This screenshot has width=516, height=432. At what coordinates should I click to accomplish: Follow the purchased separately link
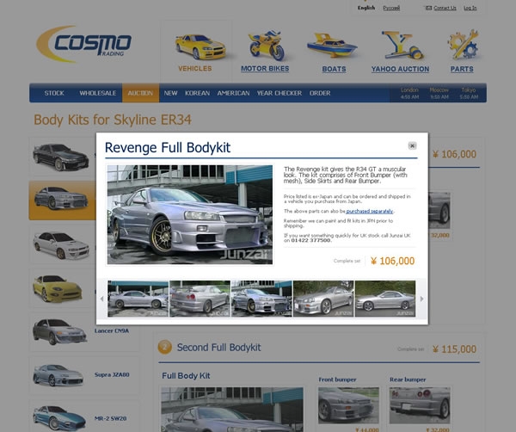click(x=370, y=211)
